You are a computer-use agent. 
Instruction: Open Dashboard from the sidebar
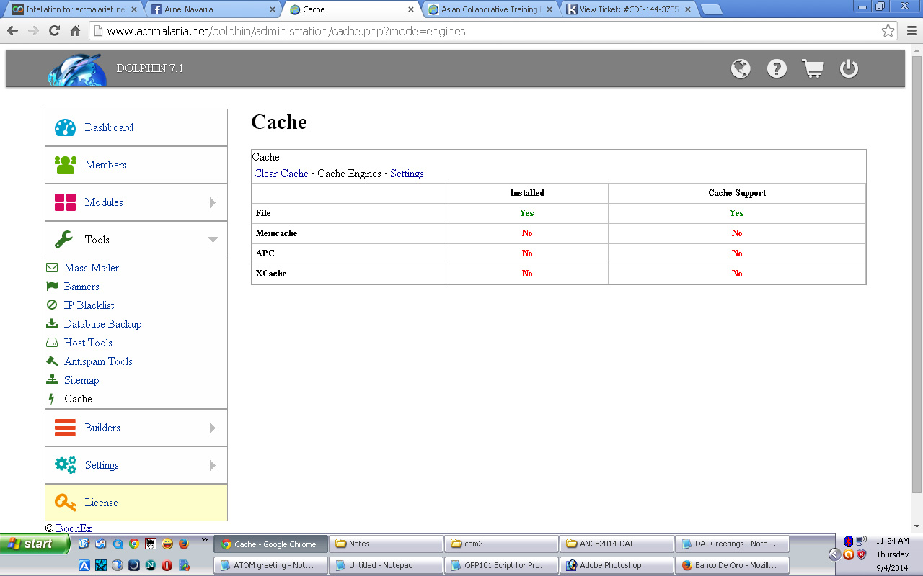coord(109,127)
